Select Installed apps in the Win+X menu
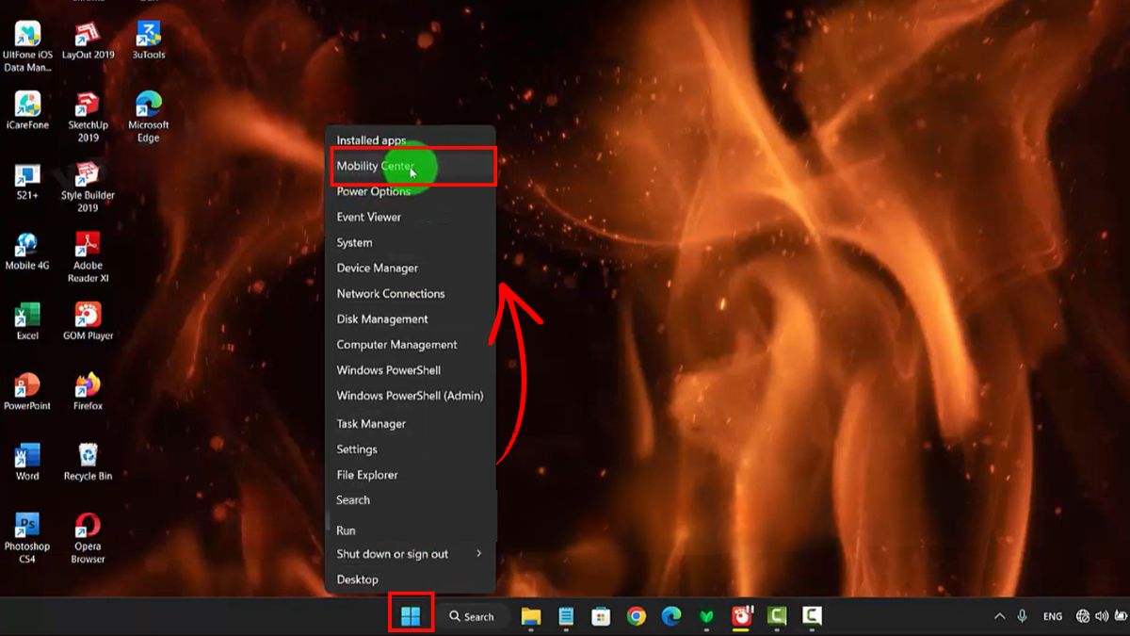The height and width of the screenshot is (636, 1130). tap(411, 140)
